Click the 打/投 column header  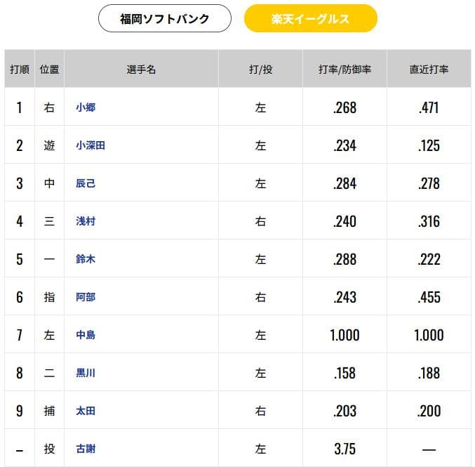[x=260, y=69]
